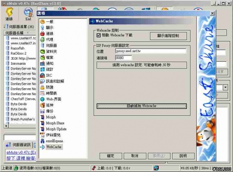The height and width of the screenshot is (172, 233).
Task: Click 偵測 webcache 設定 button
Action: (x=142, y=65)
